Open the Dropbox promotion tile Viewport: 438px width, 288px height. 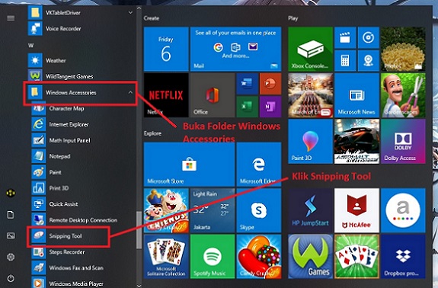403,256
